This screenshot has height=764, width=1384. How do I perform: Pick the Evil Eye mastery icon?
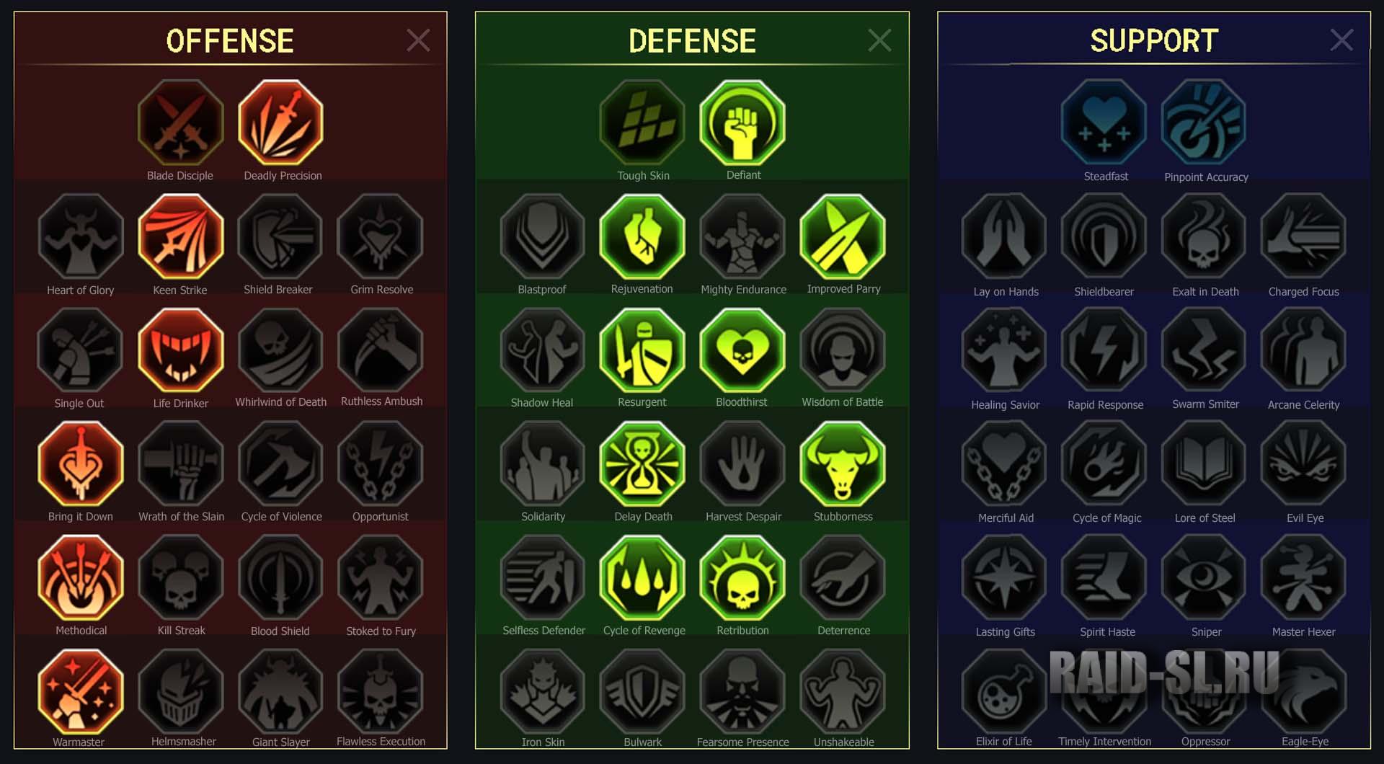click(x=1304, y=464)
